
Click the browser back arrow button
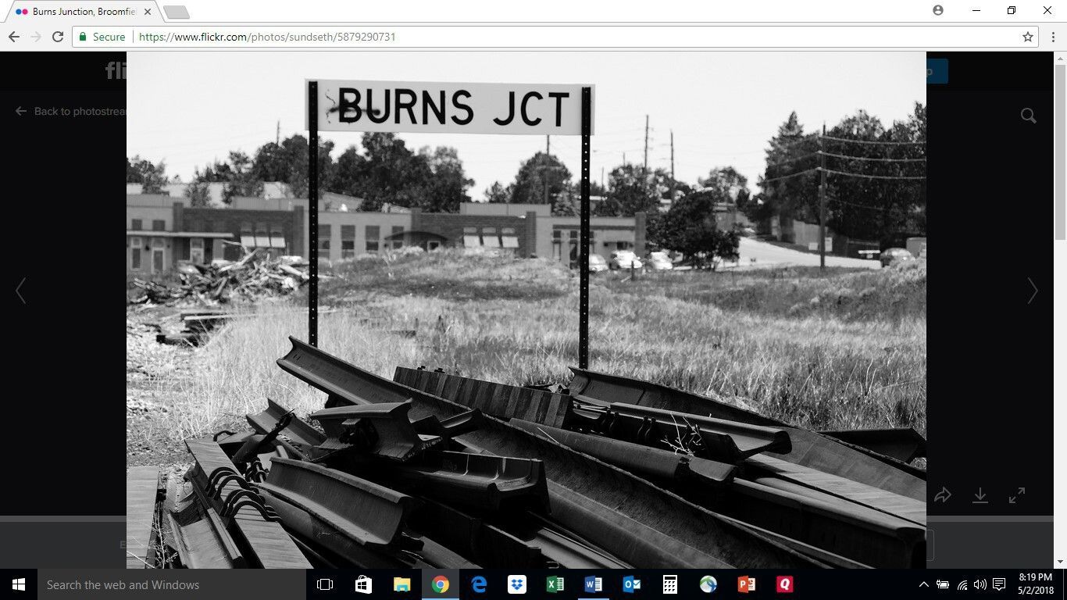click(x=14, y=37)
